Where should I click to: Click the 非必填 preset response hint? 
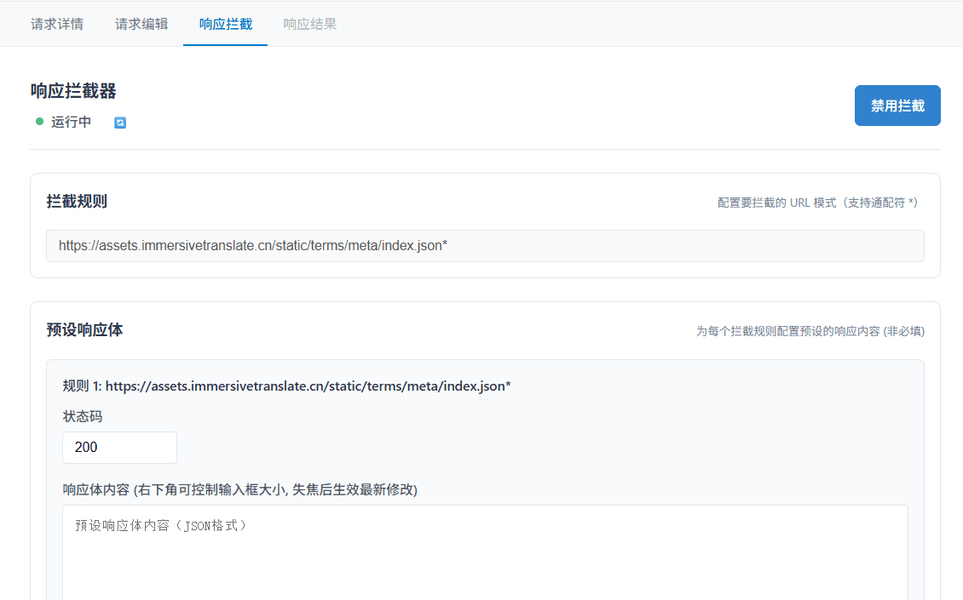tap(810, 331)
